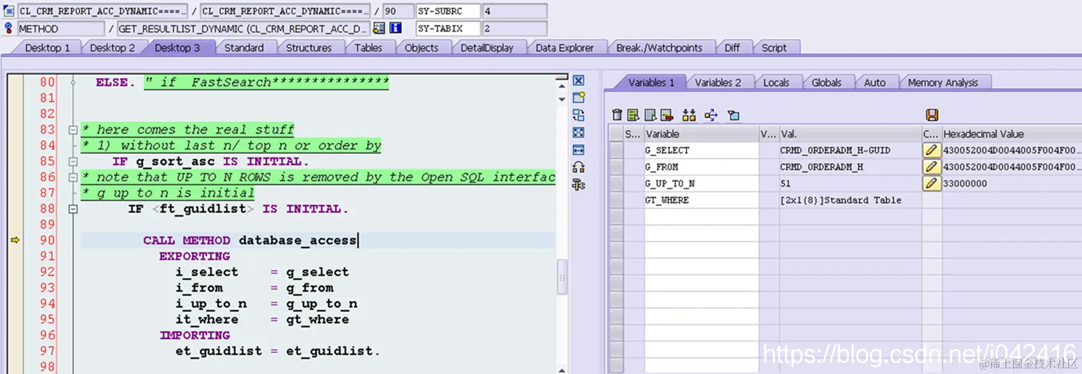The height and width of the screenshot is (374, 1082).
Task: Switch to the Globals tab
Action: 826,82
